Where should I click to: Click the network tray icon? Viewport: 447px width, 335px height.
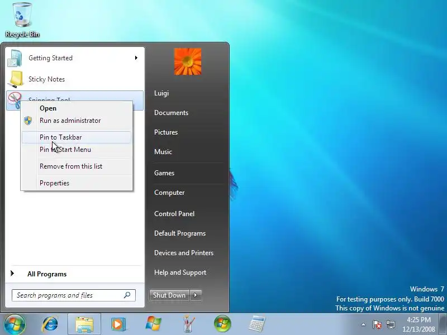click(391, 324)
